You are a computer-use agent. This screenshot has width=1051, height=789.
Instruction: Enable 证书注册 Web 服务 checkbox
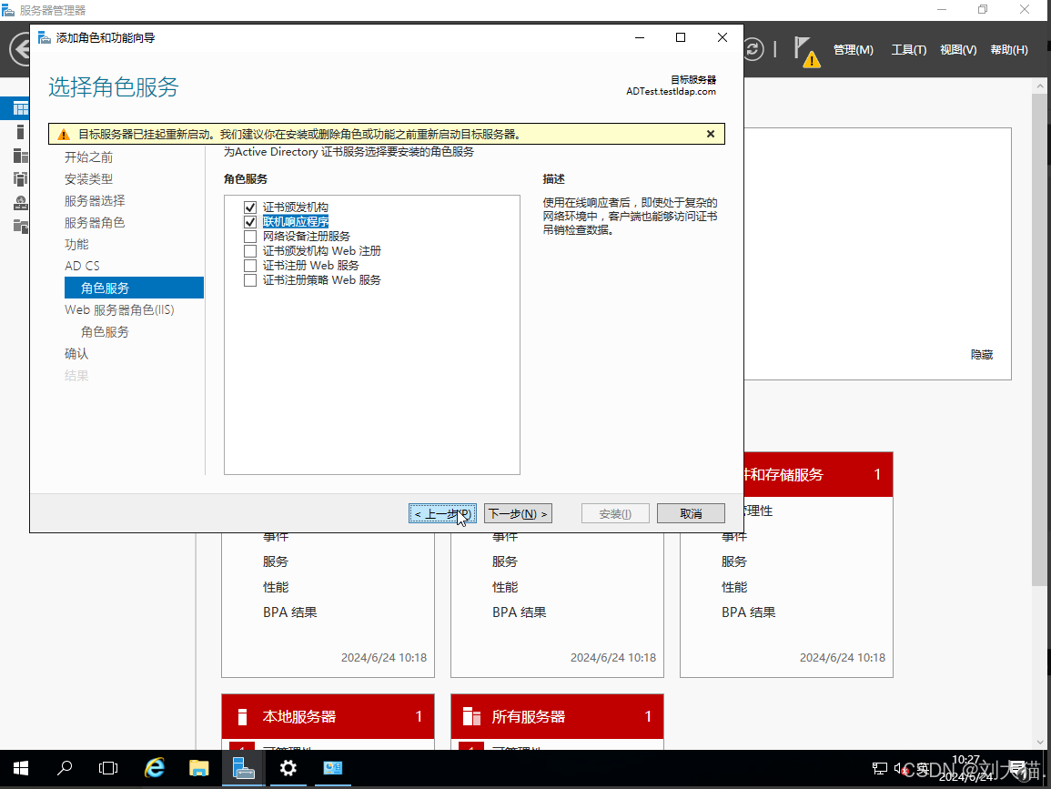250,266
